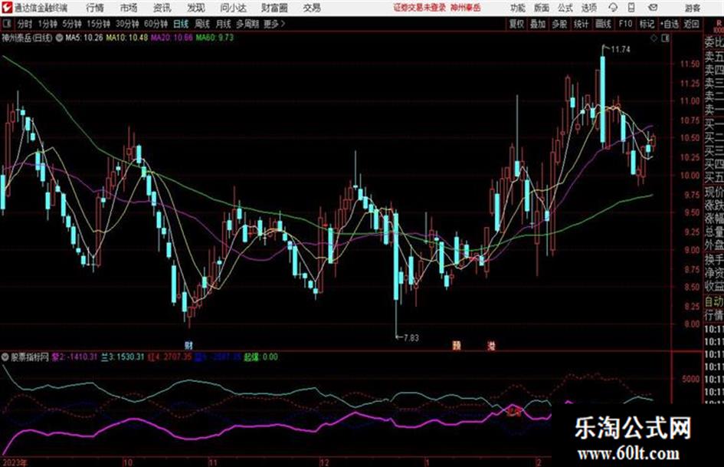The image size is (724, 467).
Task: Open the customer service headset icon
Action: (613, 8)
